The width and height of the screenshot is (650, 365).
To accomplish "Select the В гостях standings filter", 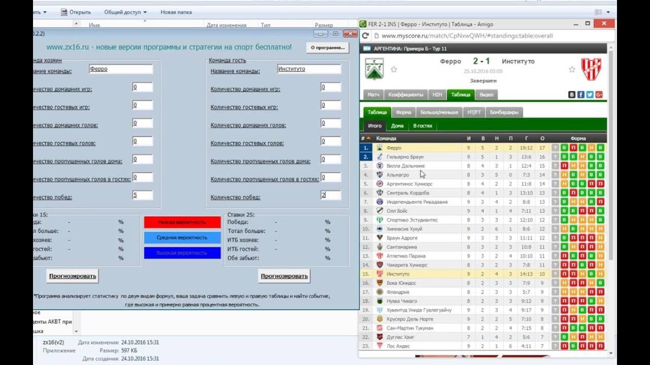I will coord(422,126).
